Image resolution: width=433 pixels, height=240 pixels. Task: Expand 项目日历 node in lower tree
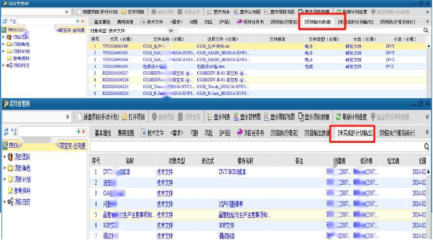click(5, 202)
